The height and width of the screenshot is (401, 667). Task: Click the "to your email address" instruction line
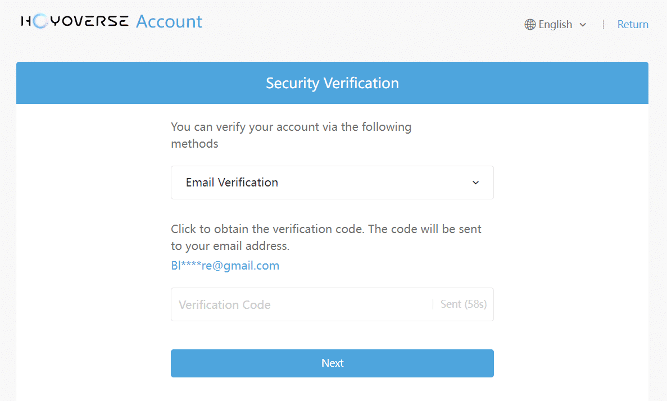(x=230, y=246)
